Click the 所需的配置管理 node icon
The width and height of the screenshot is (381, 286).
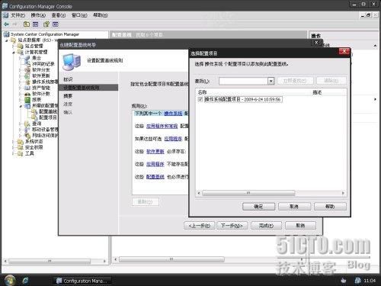coord(27,105)
